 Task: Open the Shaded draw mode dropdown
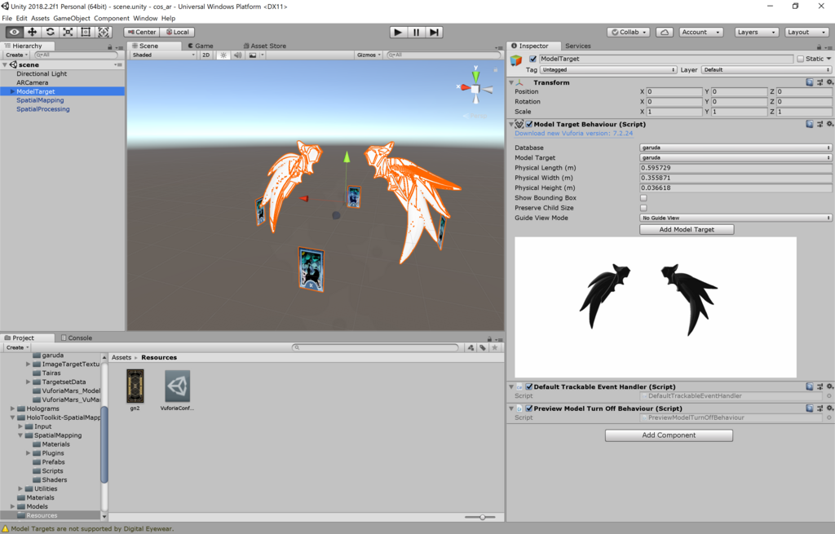(x=163, y=55)
